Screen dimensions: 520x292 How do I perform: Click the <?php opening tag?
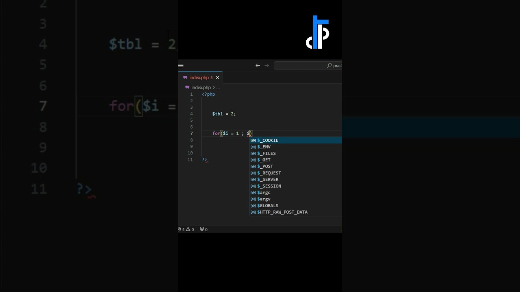click(208, 94)
